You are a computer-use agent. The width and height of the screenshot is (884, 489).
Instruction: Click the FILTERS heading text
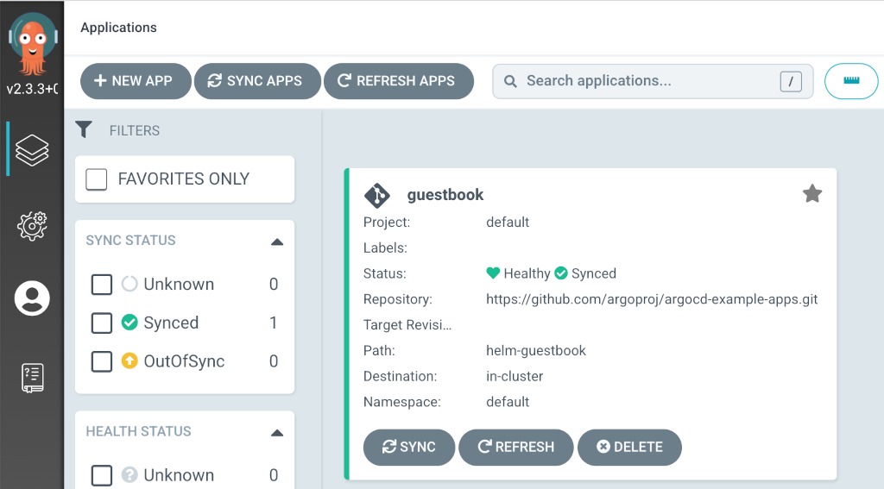(x=135, y=131)
